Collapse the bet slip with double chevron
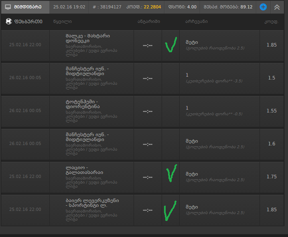 coord(277,7)
